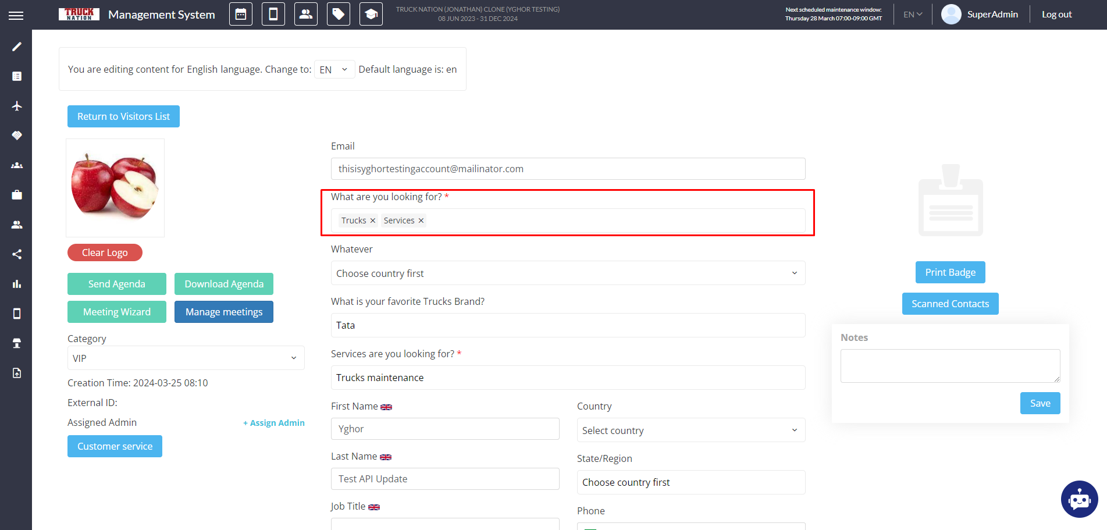Click the Return to Visitors List button
Image resolution: width=1107 pixels, height=530 pixels.
(x=123, y=116)
